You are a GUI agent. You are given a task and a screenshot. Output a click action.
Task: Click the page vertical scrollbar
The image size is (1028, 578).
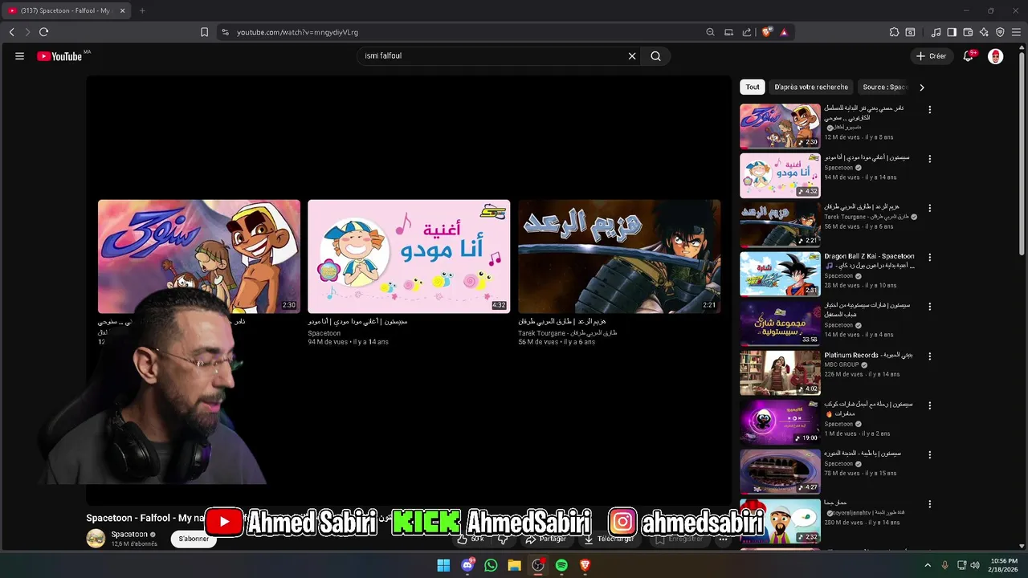(x=1022, y=153)
